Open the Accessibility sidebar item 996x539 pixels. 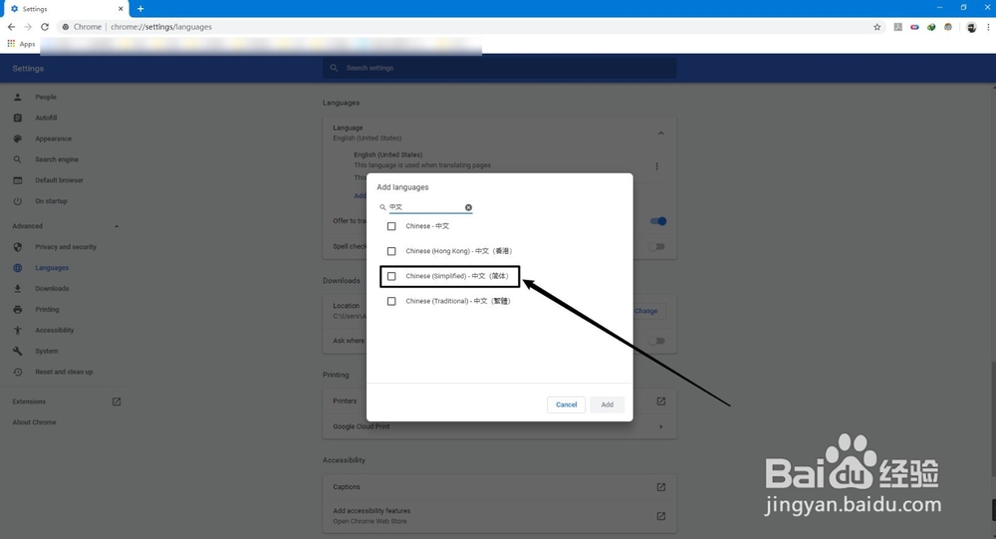[54, 331]
